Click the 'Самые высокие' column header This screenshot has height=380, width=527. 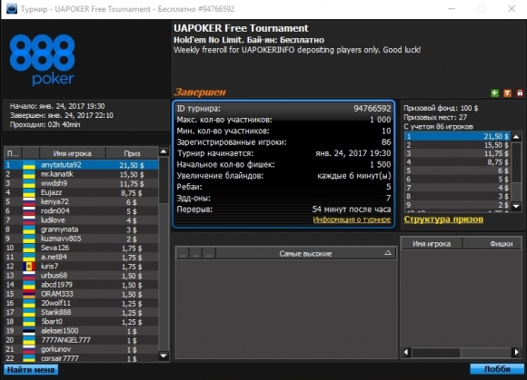coord(305,254)
